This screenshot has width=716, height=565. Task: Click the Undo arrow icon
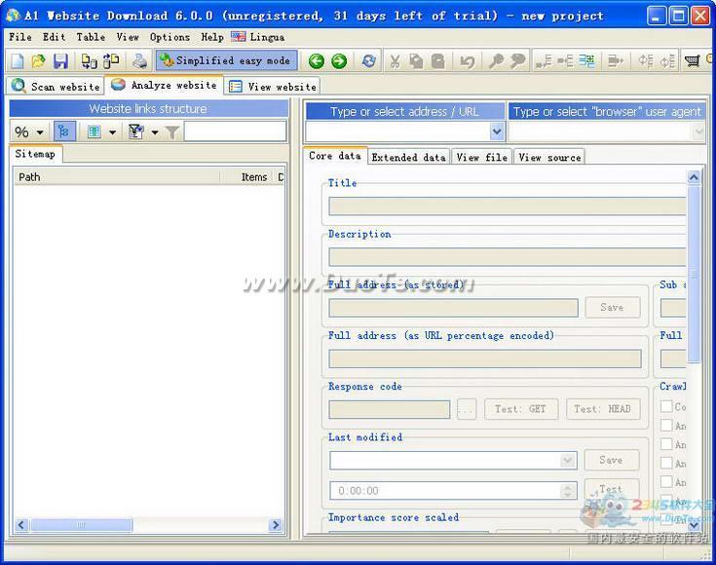tap(468, 60)
